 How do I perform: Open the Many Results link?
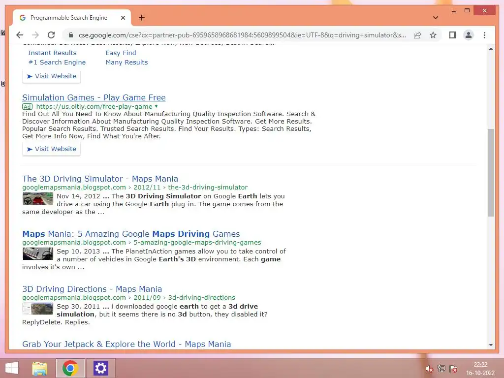(126, 62)
